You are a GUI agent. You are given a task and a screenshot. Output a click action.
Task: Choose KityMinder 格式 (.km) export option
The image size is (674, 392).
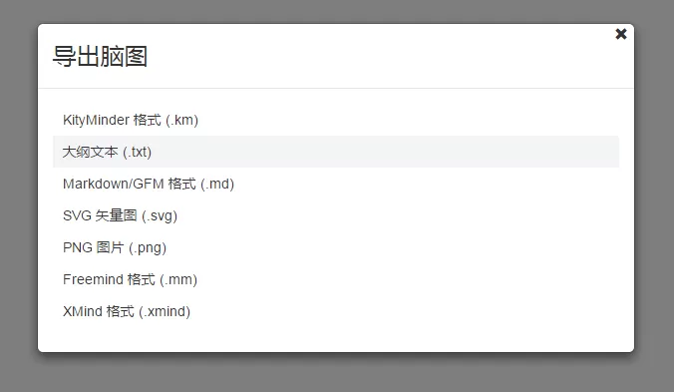(x=336, y=120)
